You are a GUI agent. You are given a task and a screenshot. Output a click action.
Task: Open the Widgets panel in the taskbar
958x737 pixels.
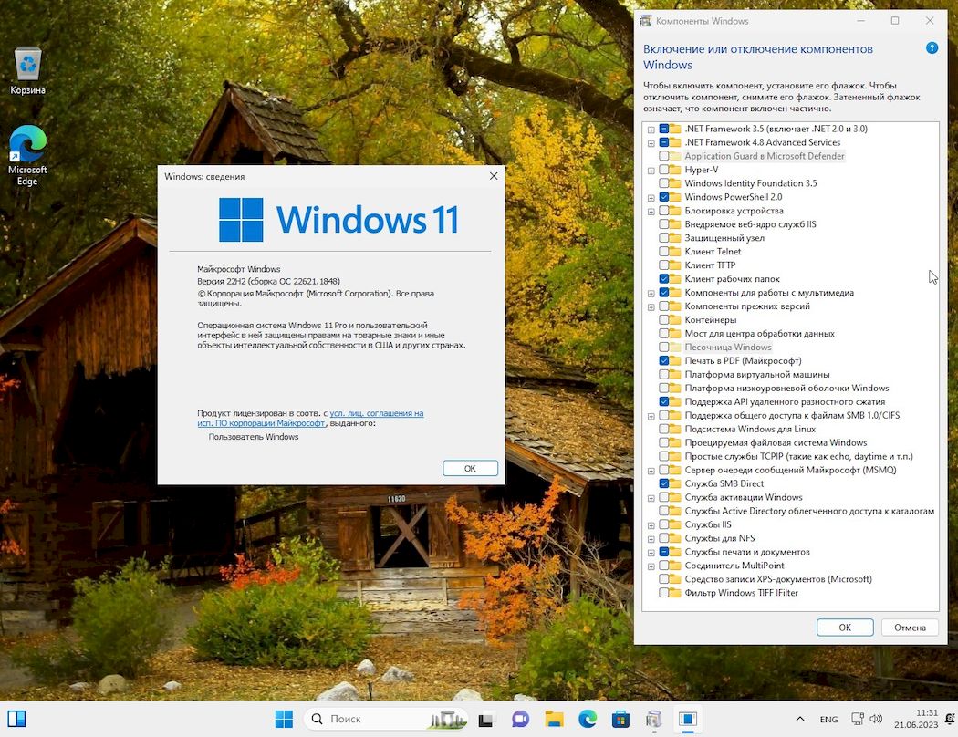16,719
